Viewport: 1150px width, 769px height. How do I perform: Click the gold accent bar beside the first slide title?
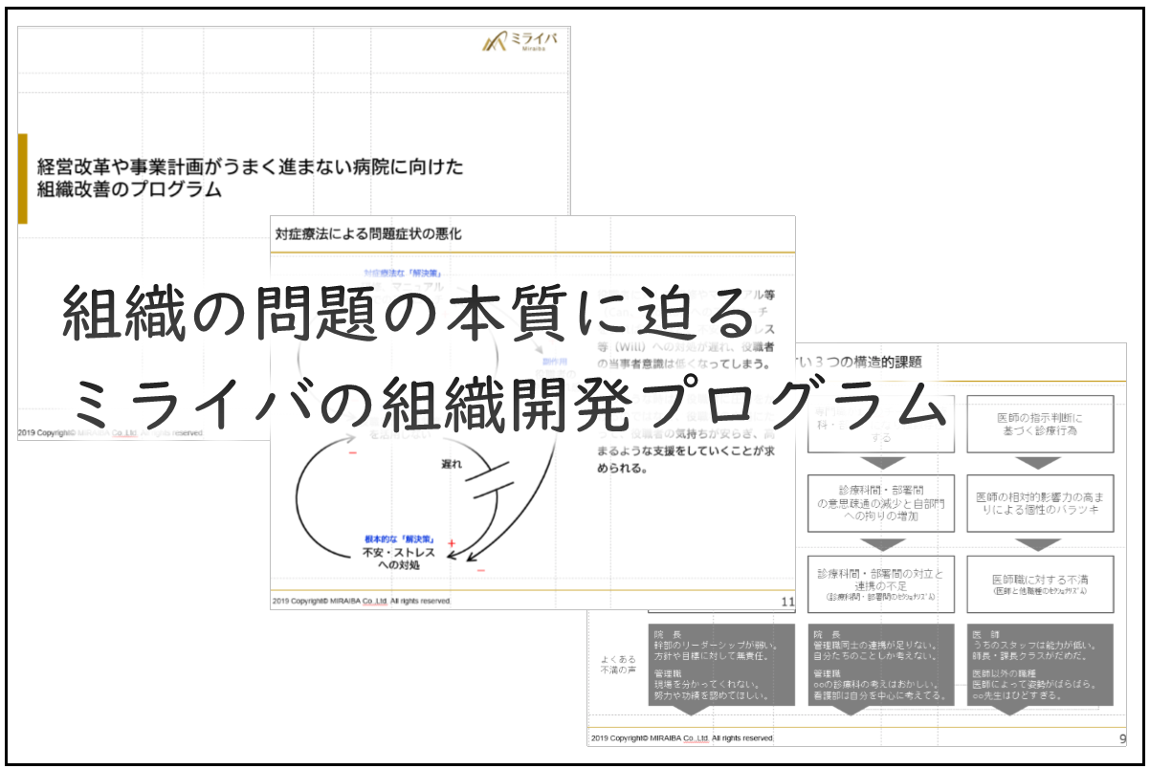coord(22,179)
